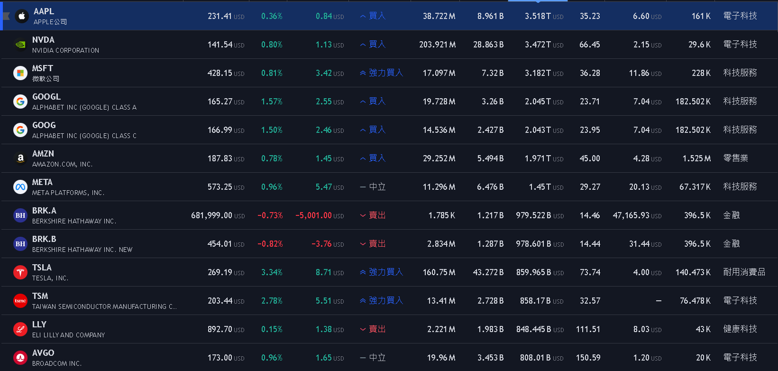Click the 228 K employees of MSFT
The image size is (778, 371).
[x=701, y=73]
